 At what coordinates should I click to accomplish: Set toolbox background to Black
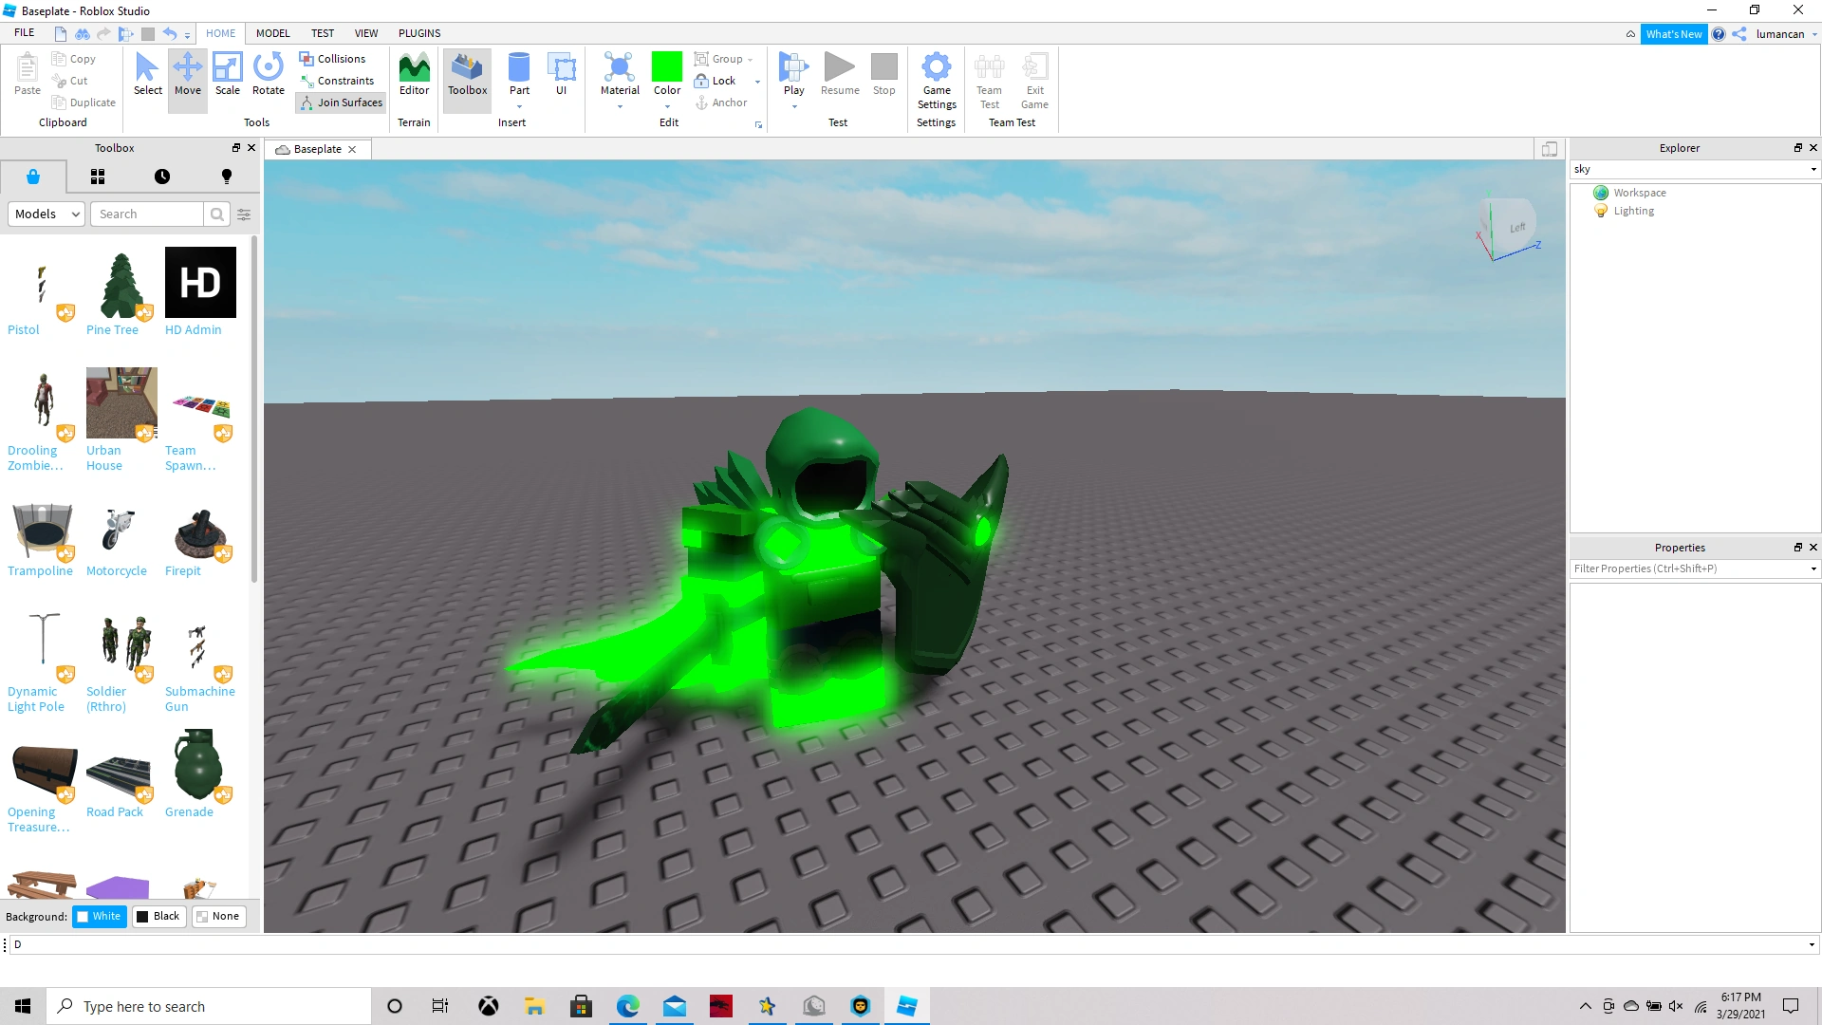click(158, 916)
